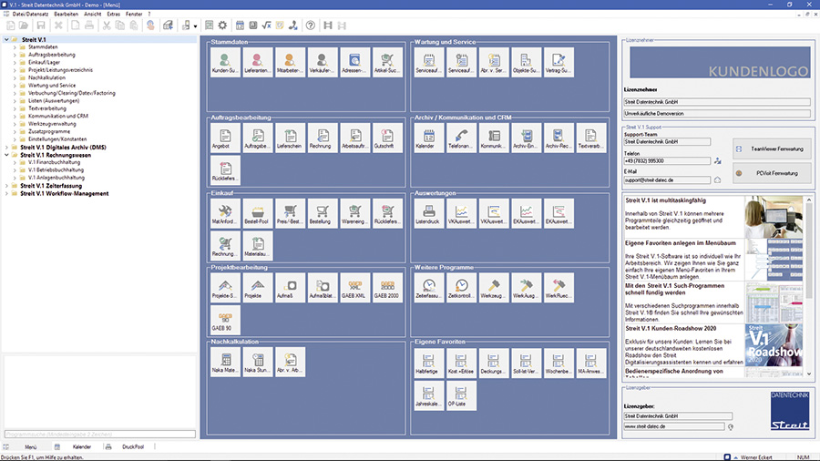Click the Werner Eckert user status entry
This screenshot has width=820, height=461.
pos(756,457)
